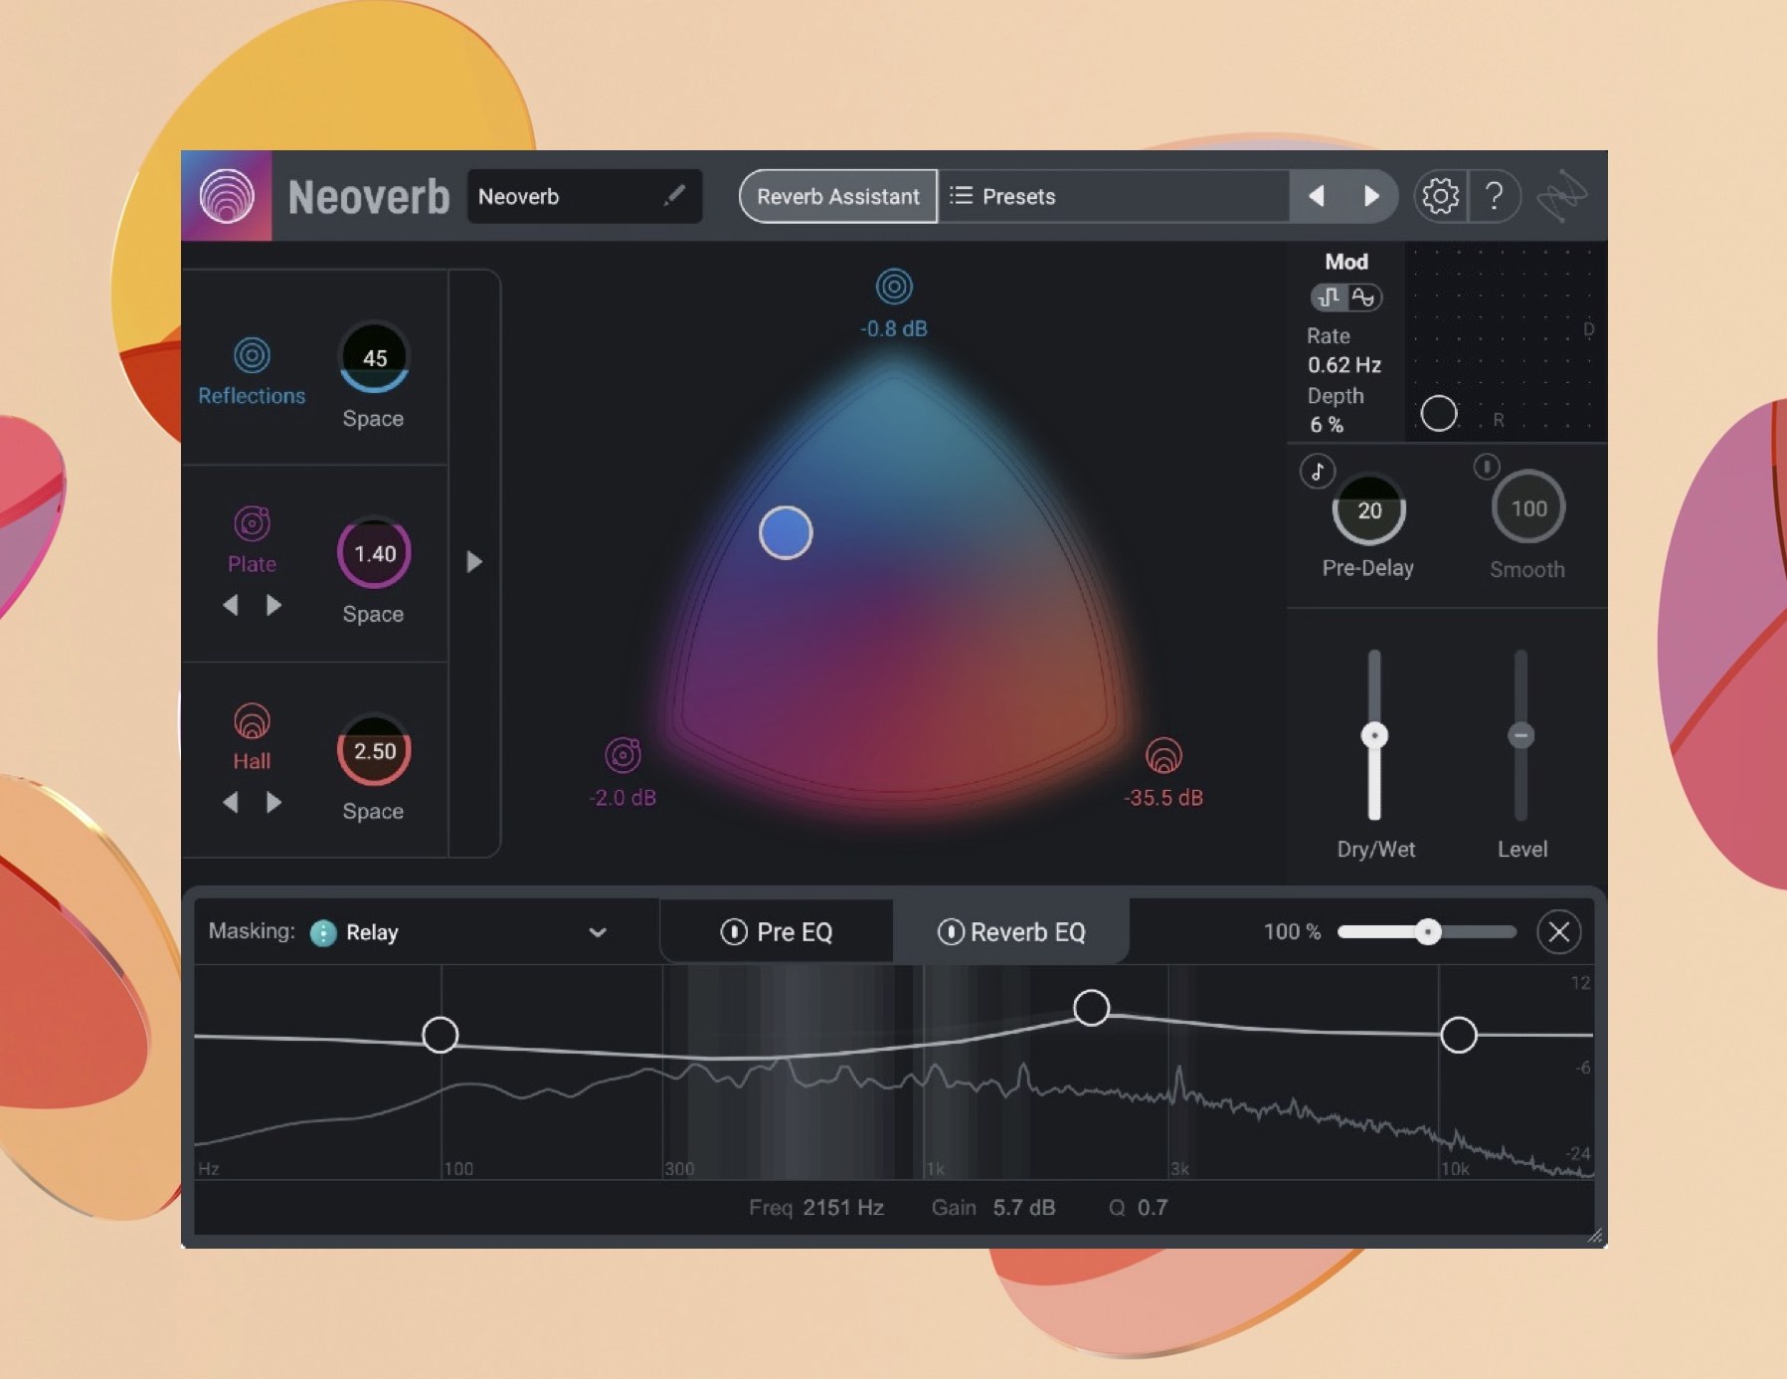Image resolution: width=1787 pixels, height=1379 pixels.
Task: Open the Masking source dropdown
Action: [597, 932]
